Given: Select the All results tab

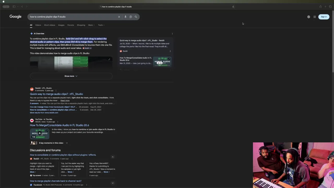Looking at the screenshot, I should [x=31, y=25].
